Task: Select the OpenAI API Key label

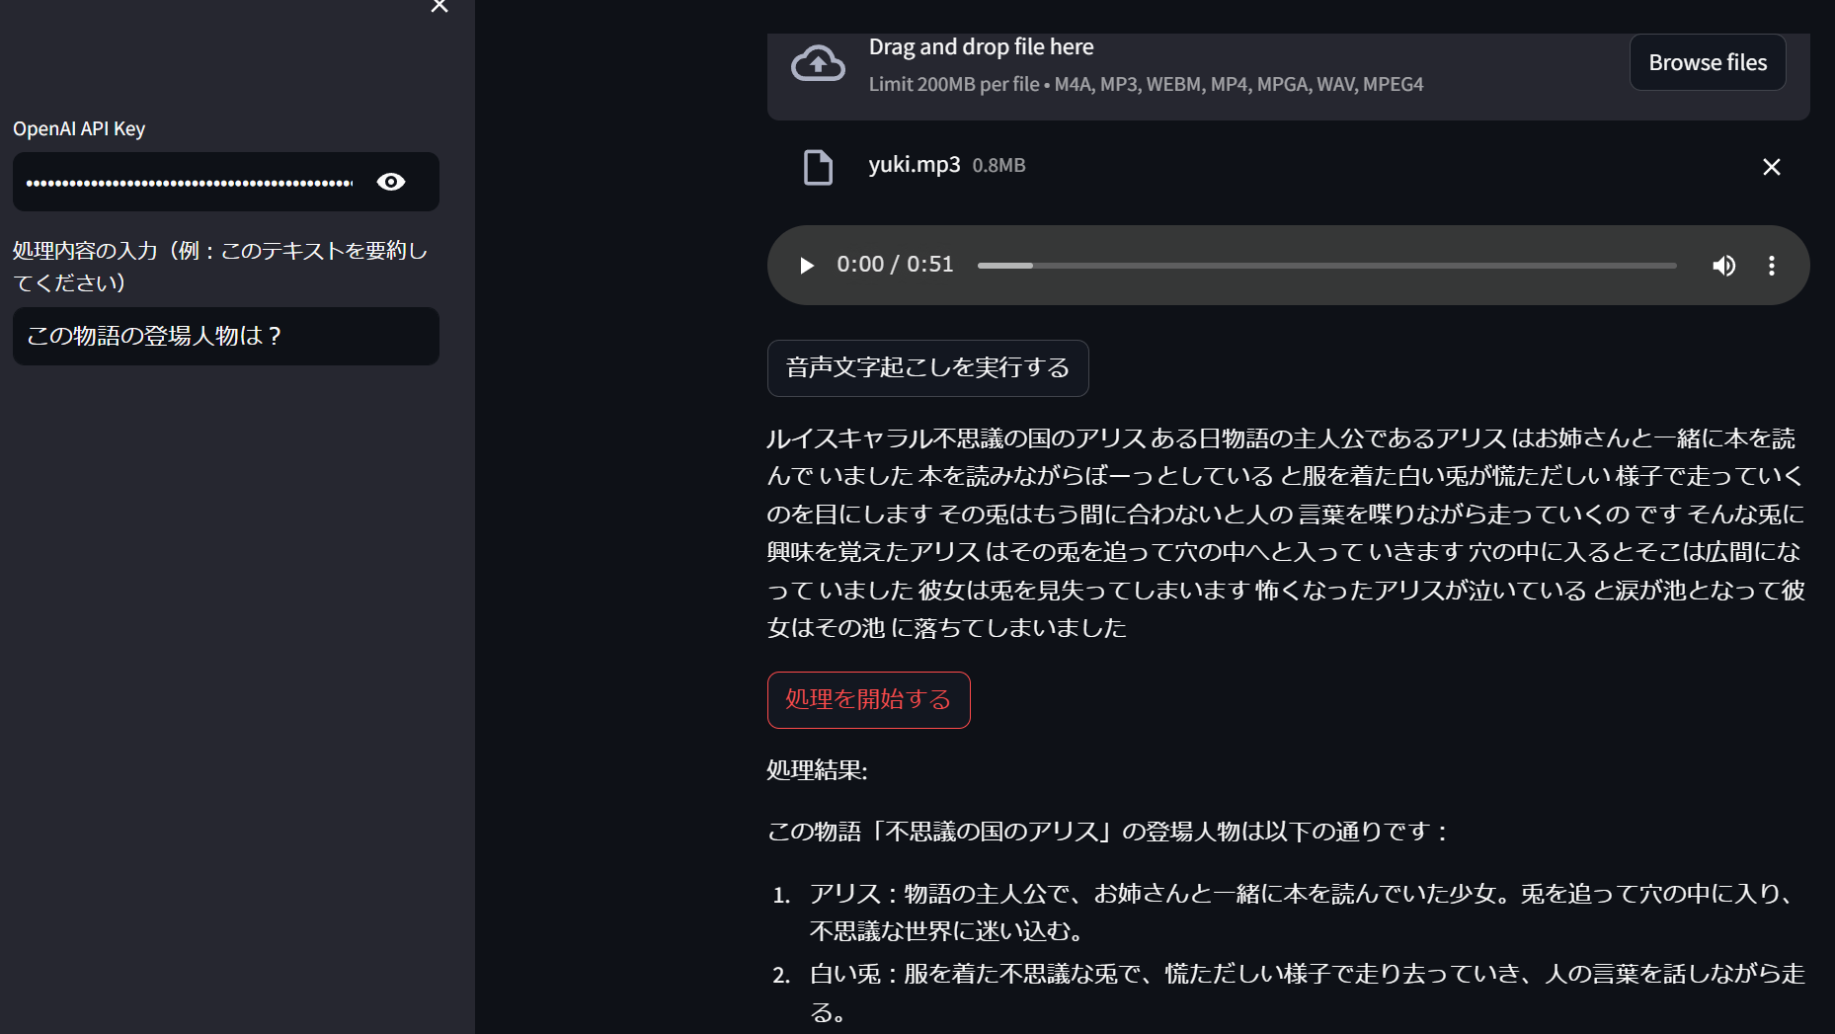Action: pyautogui.click(x=79, y=128)
